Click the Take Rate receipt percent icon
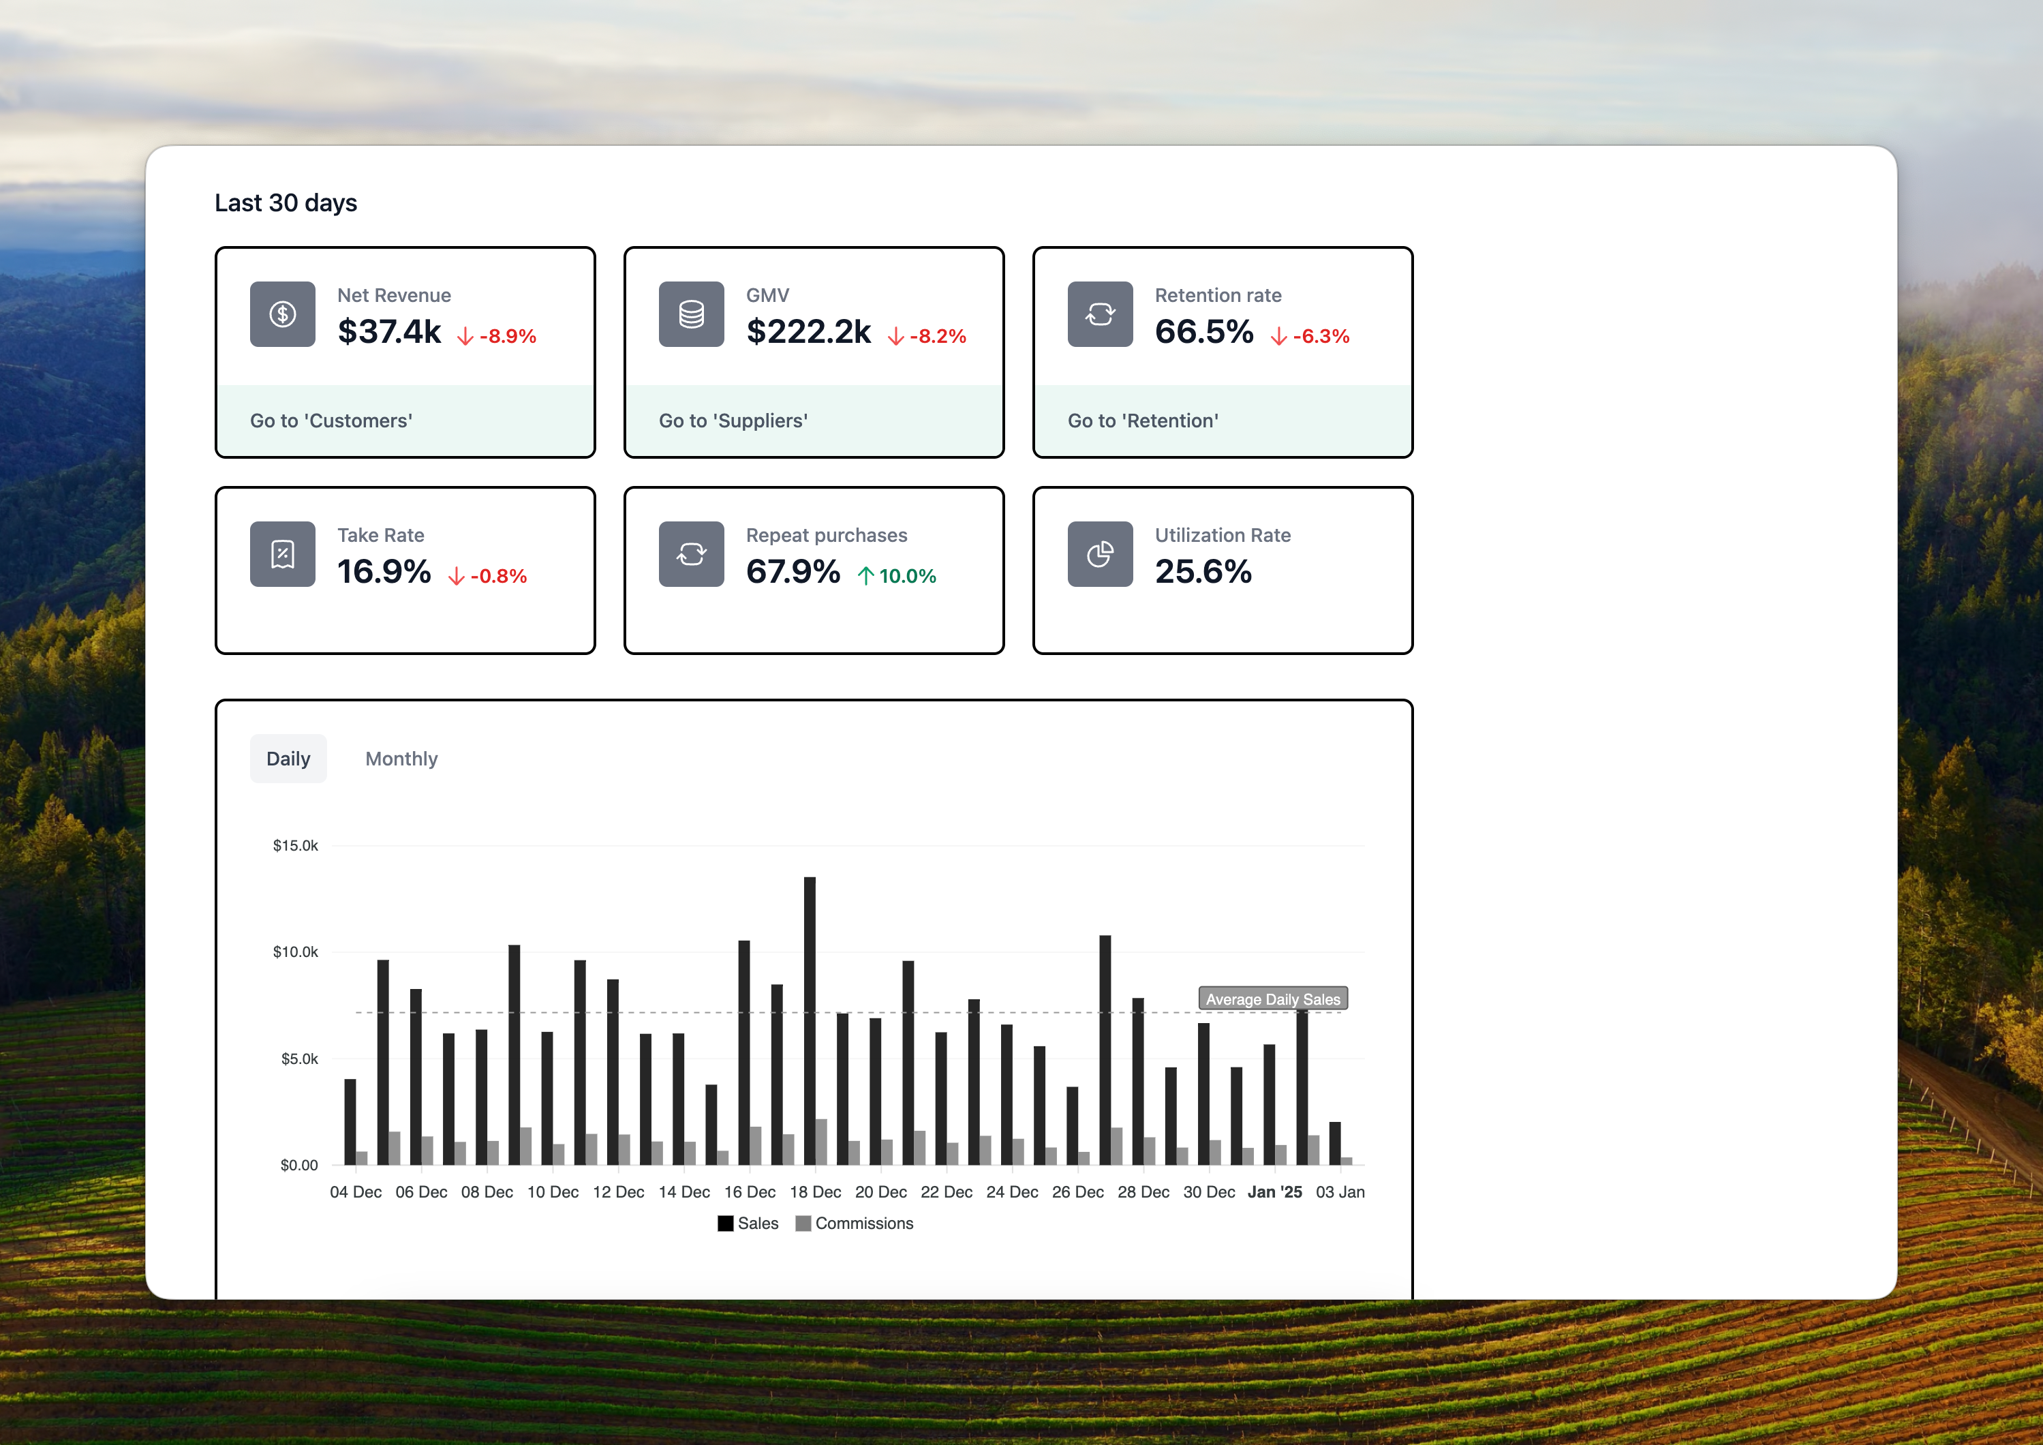The width and height of the screenshot is (2043, 1445). 282,554
